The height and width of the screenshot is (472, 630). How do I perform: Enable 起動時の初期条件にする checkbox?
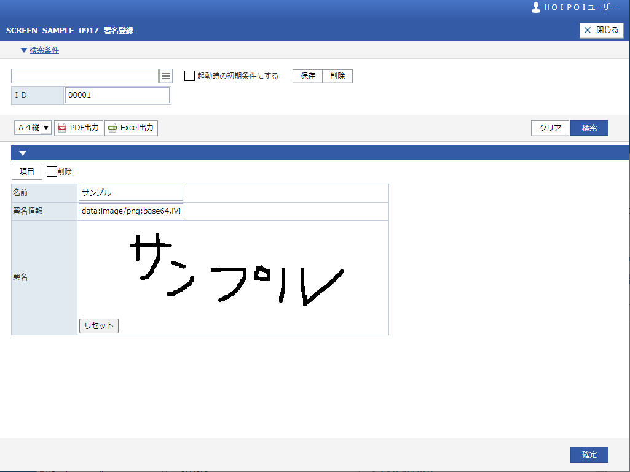click(x=190, y=76)
